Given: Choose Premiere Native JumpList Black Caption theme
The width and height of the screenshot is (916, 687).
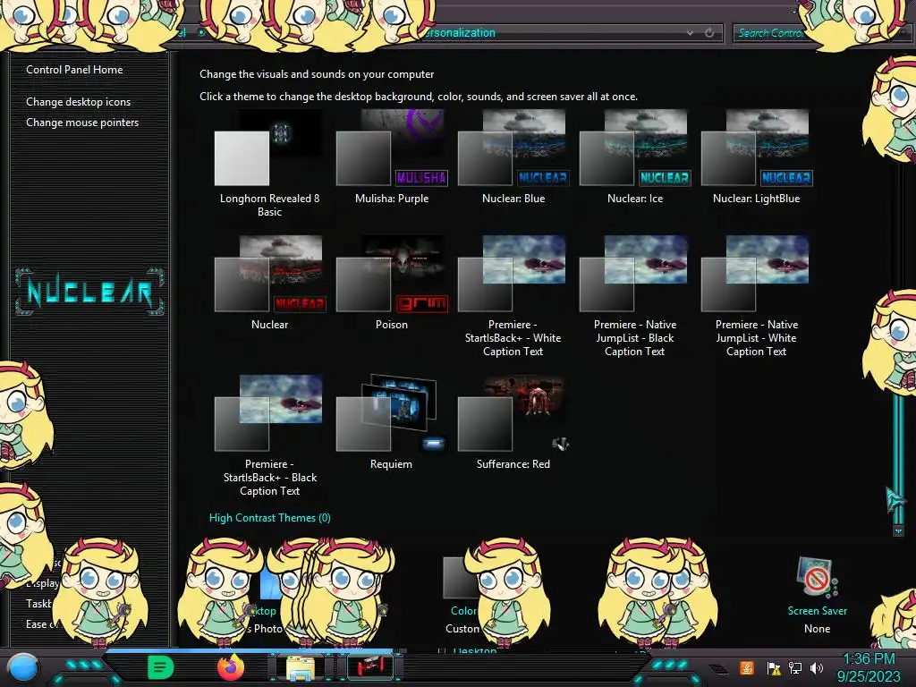Looking at the screenshot, I should coord(635,297).
